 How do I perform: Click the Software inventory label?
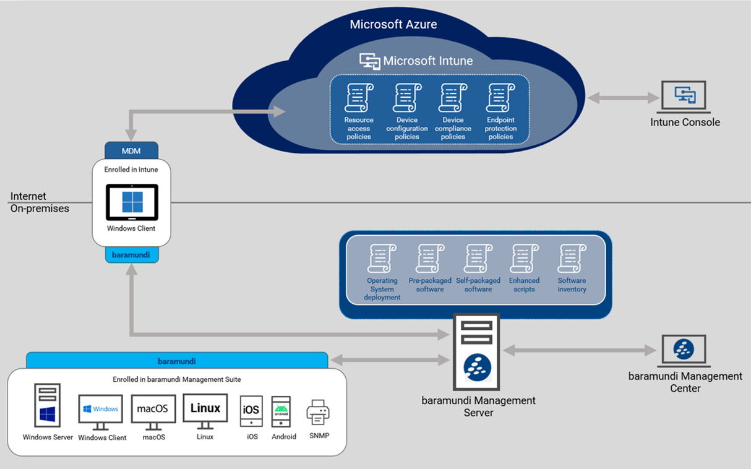point(572,285)
